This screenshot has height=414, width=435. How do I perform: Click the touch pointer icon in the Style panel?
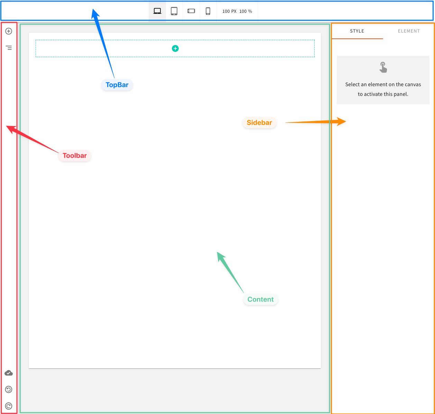point(383,67)
